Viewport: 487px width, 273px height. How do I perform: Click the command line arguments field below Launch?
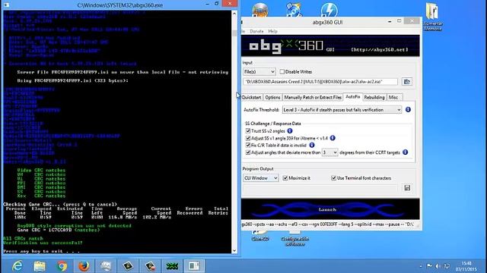click(328, 224)
